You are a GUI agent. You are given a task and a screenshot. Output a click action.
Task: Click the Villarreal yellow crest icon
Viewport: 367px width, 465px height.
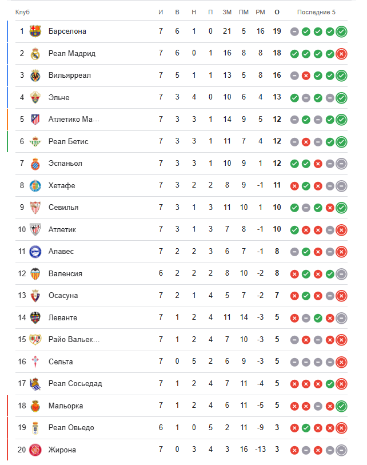35,75
